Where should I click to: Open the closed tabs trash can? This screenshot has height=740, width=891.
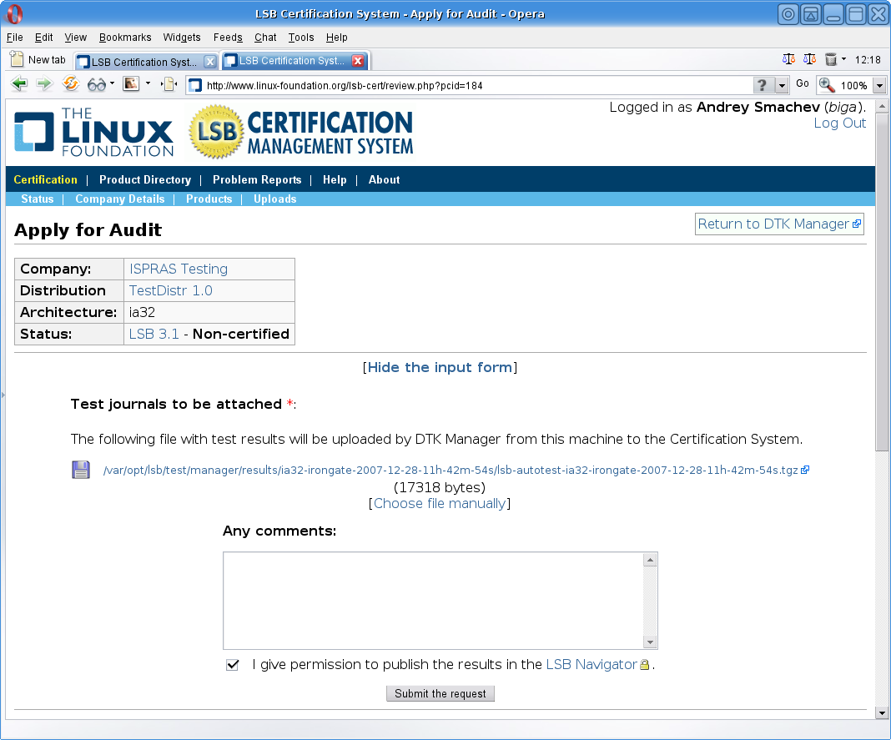click(x=831, y=59)
